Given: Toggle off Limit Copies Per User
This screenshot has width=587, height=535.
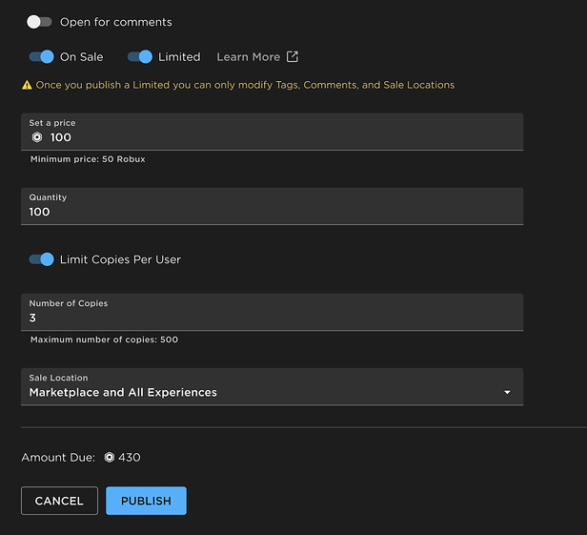Looking at the screenshot, I should tap(41, 258).
